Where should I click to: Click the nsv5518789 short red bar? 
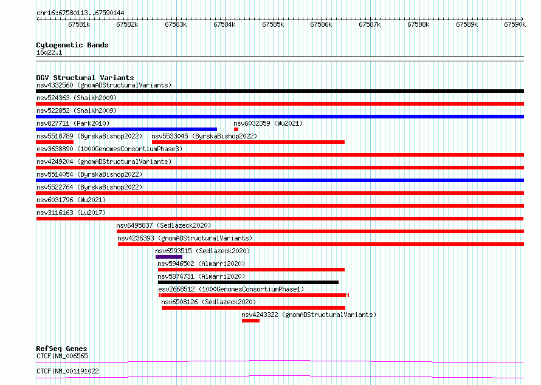tap(55, 142)
